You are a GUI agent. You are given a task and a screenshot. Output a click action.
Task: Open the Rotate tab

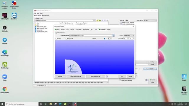pos(63,29)
